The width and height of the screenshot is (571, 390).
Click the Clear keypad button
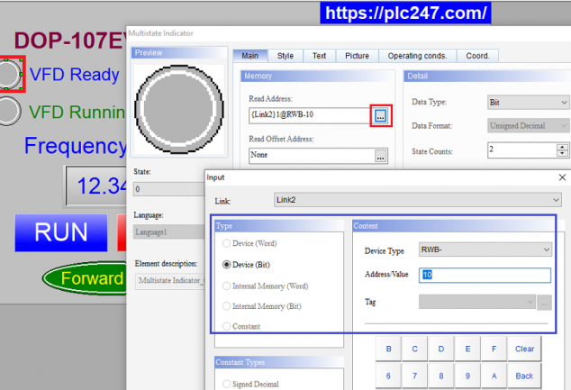(524, 349)
